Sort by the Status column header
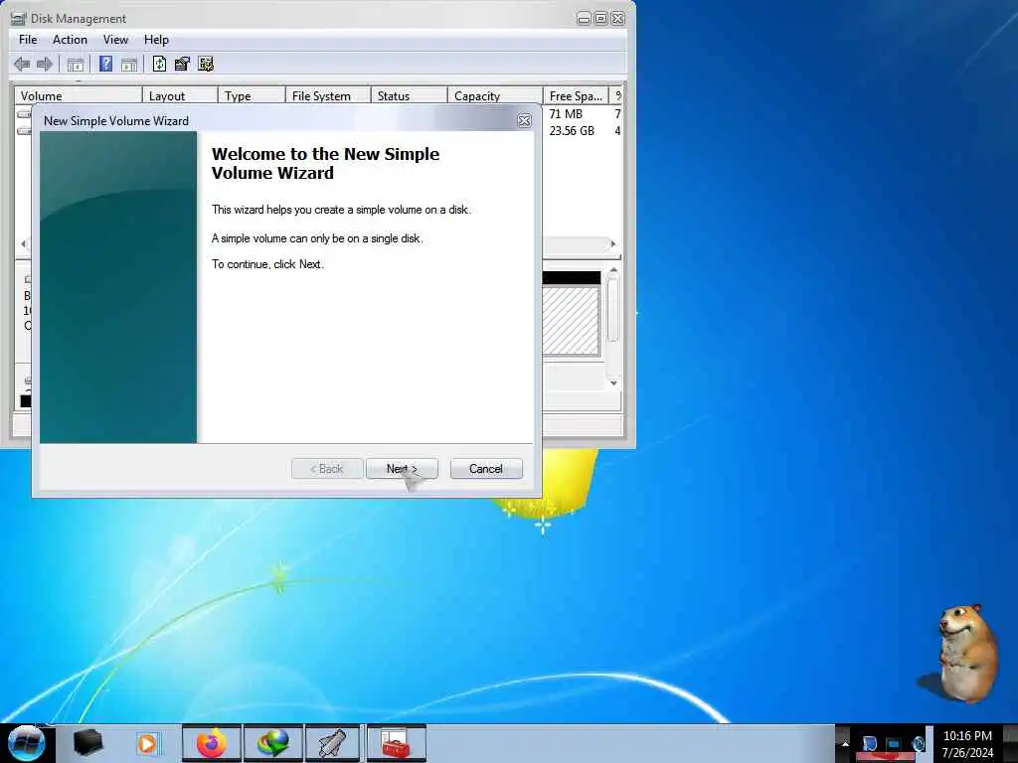1018x763 pixels. pos(409,95)
